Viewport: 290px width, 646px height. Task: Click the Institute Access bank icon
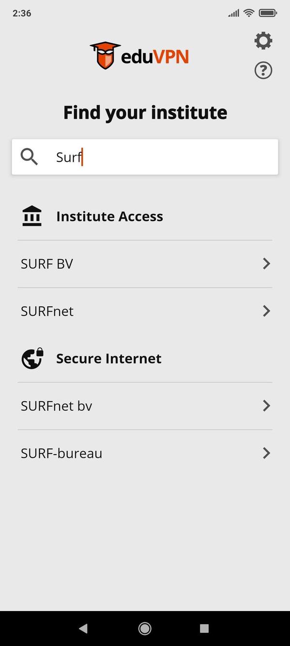[31, 216]
